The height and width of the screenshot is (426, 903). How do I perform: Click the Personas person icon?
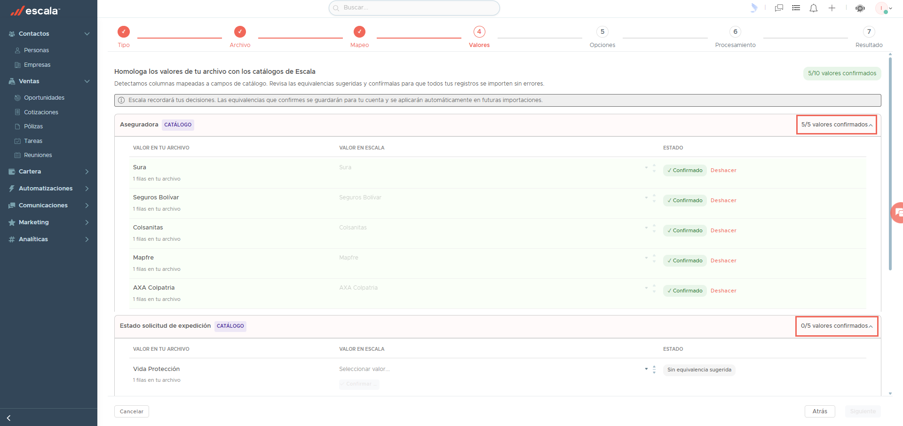pyautogui.click(x=17, y=50)
